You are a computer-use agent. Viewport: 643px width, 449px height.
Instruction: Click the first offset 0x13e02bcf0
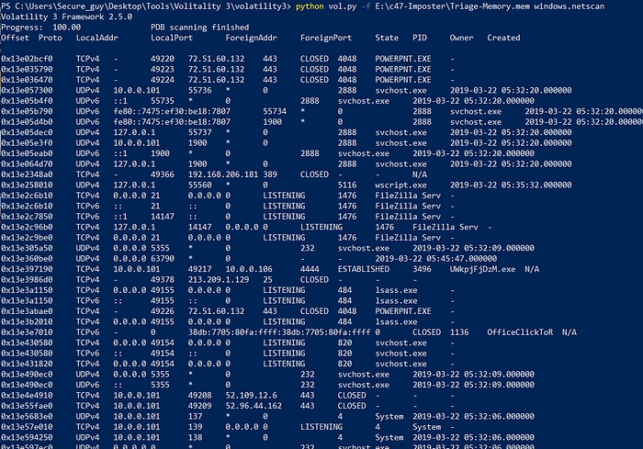(27, 58)
